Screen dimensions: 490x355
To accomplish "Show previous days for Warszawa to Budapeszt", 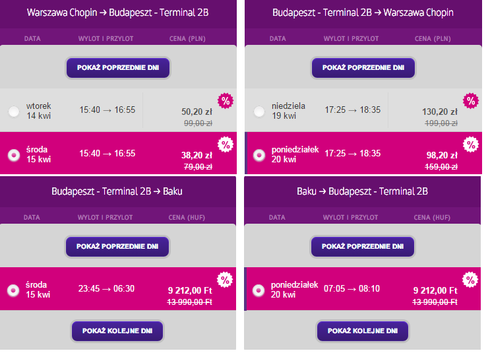I will click(x=118, y=67).
